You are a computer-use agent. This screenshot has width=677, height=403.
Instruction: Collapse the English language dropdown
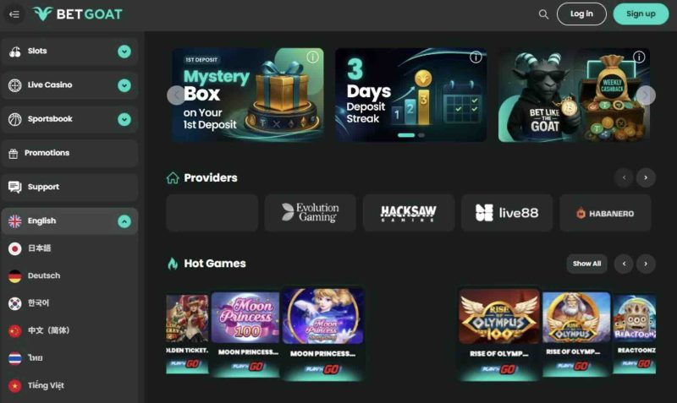pyautogui.click(x=124, y=221)
